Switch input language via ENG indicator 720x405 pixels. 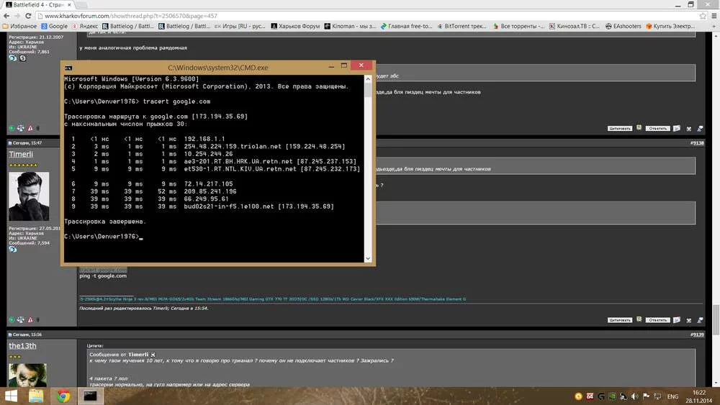click(x=672, y=396)
